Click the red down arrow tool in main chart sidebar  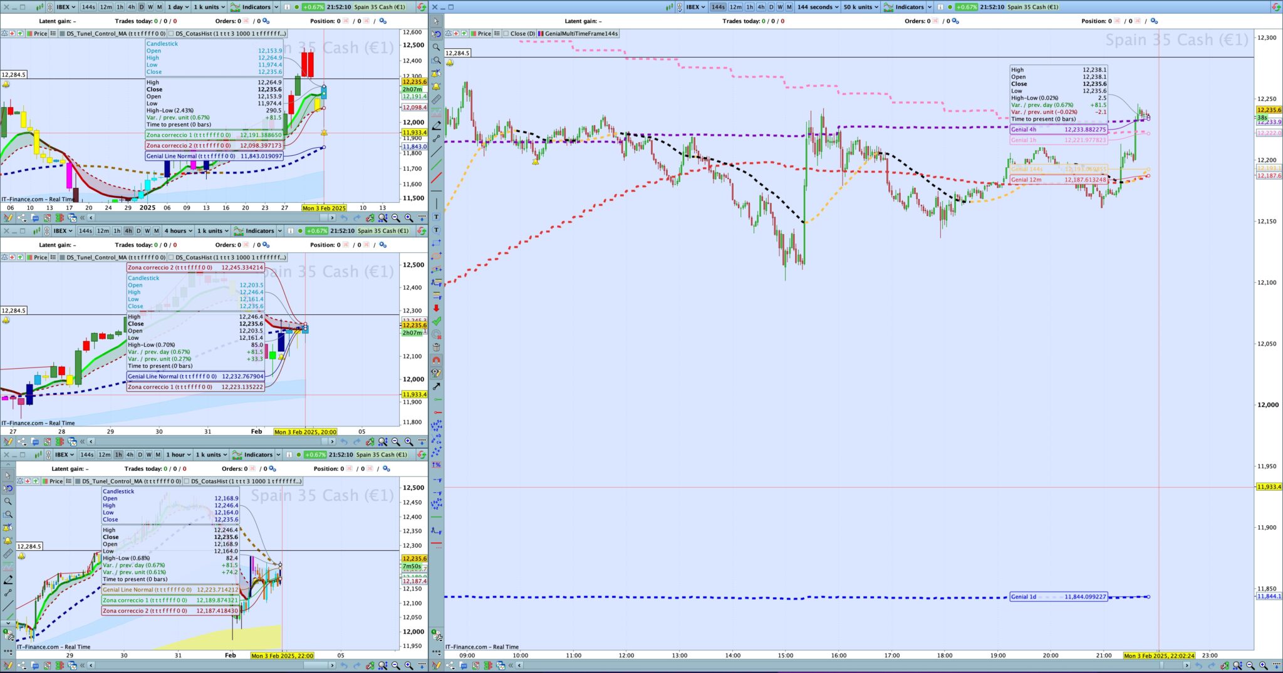pyautogui.click(x=436, y=308)
